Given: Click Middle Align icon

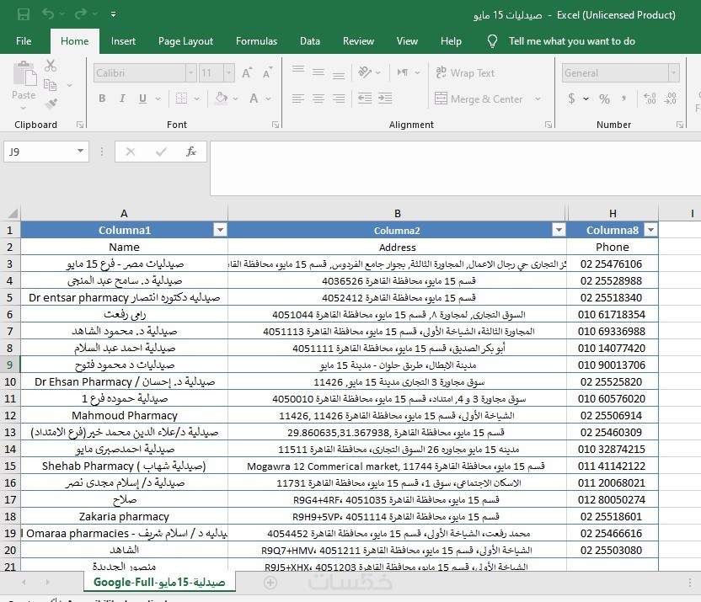Looking at the screenshot, I should click(x=318, y=72).
